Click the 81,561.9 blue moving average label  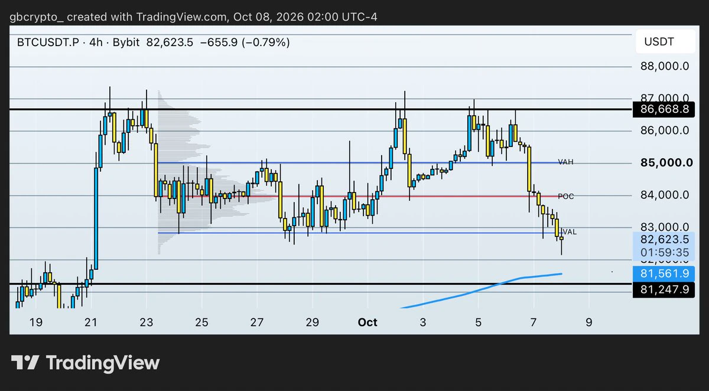[x=664, y=273]
